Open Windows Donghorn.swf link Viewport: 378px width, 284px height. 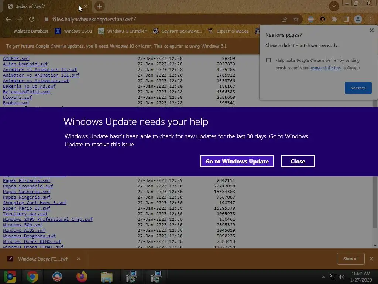[x=29, y=236]
